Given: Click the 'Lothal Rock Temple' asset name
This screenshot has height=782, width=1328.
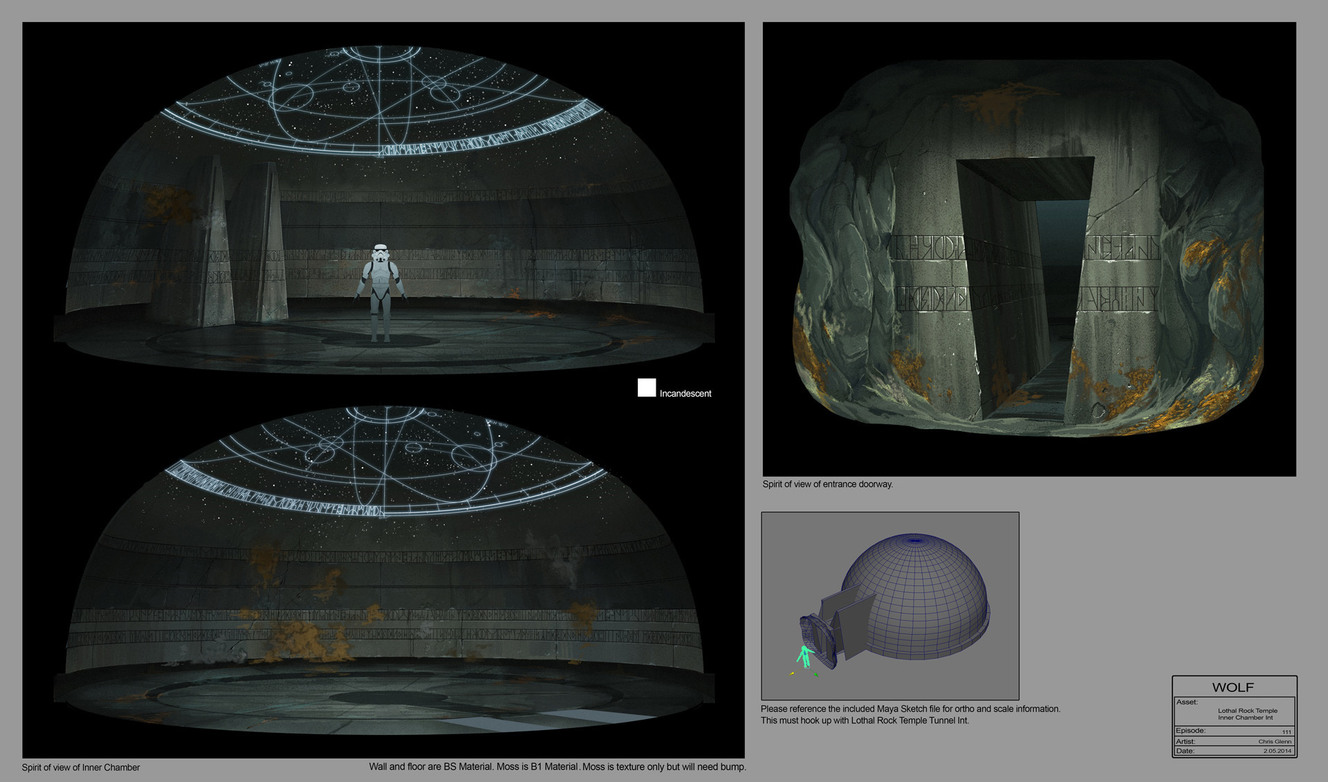Looking at the screenshot, I should [x=1248, y=711].
